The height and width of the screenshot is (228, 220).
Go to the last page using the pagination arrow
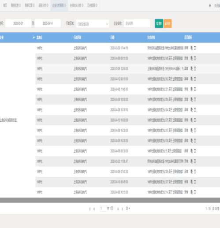[122, 209]
